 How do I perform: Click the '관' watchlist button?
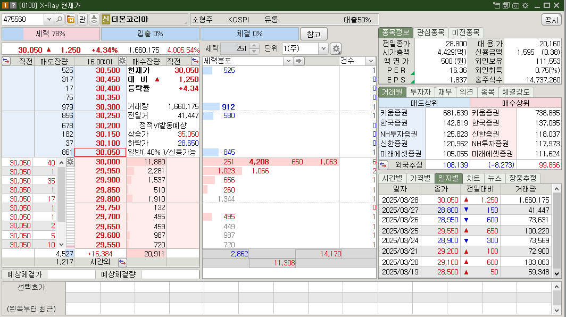click(x=82, y=19)
